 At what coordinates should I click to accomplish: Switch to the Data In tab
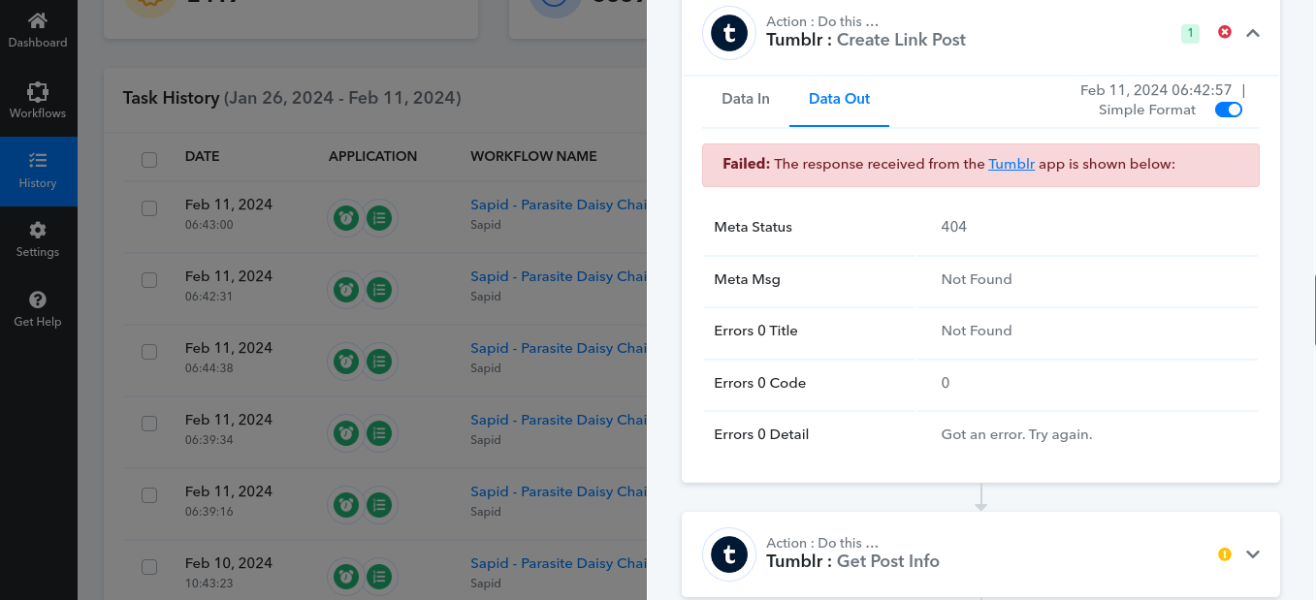point(746,99)
